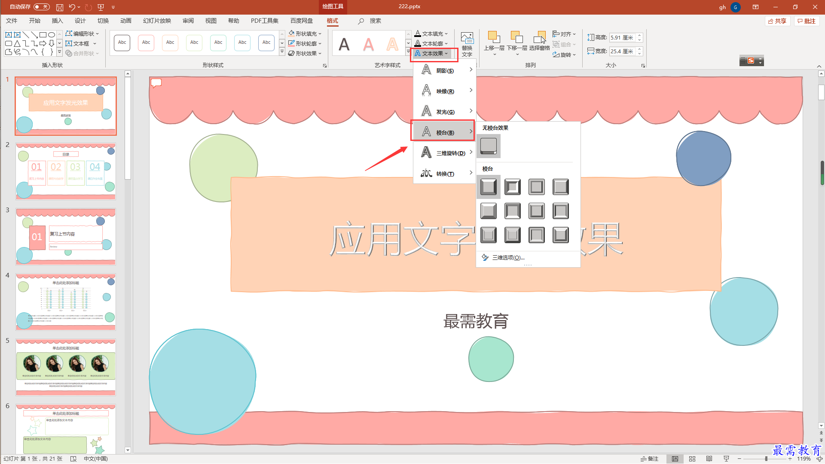
Task: Open 形状效果 dropdown
Action: click(305, 53)
